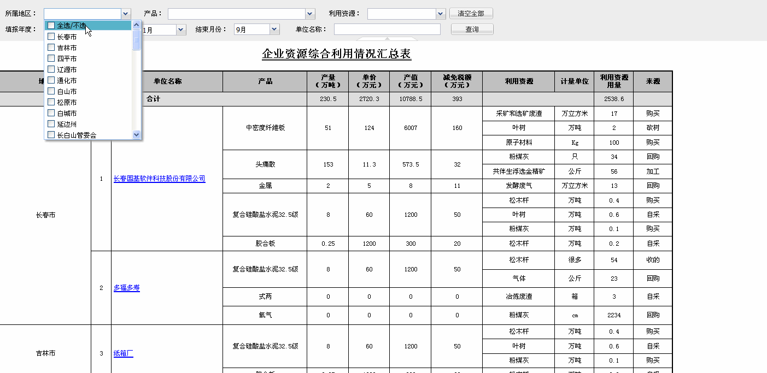This screenshot has width=767, height=373.
Task: Check the 四平市 region option
Action: pyautogui.click(x=51, y=58)
